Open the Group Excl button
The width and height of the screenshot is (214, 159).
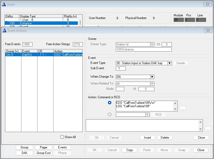pos(44,153)
